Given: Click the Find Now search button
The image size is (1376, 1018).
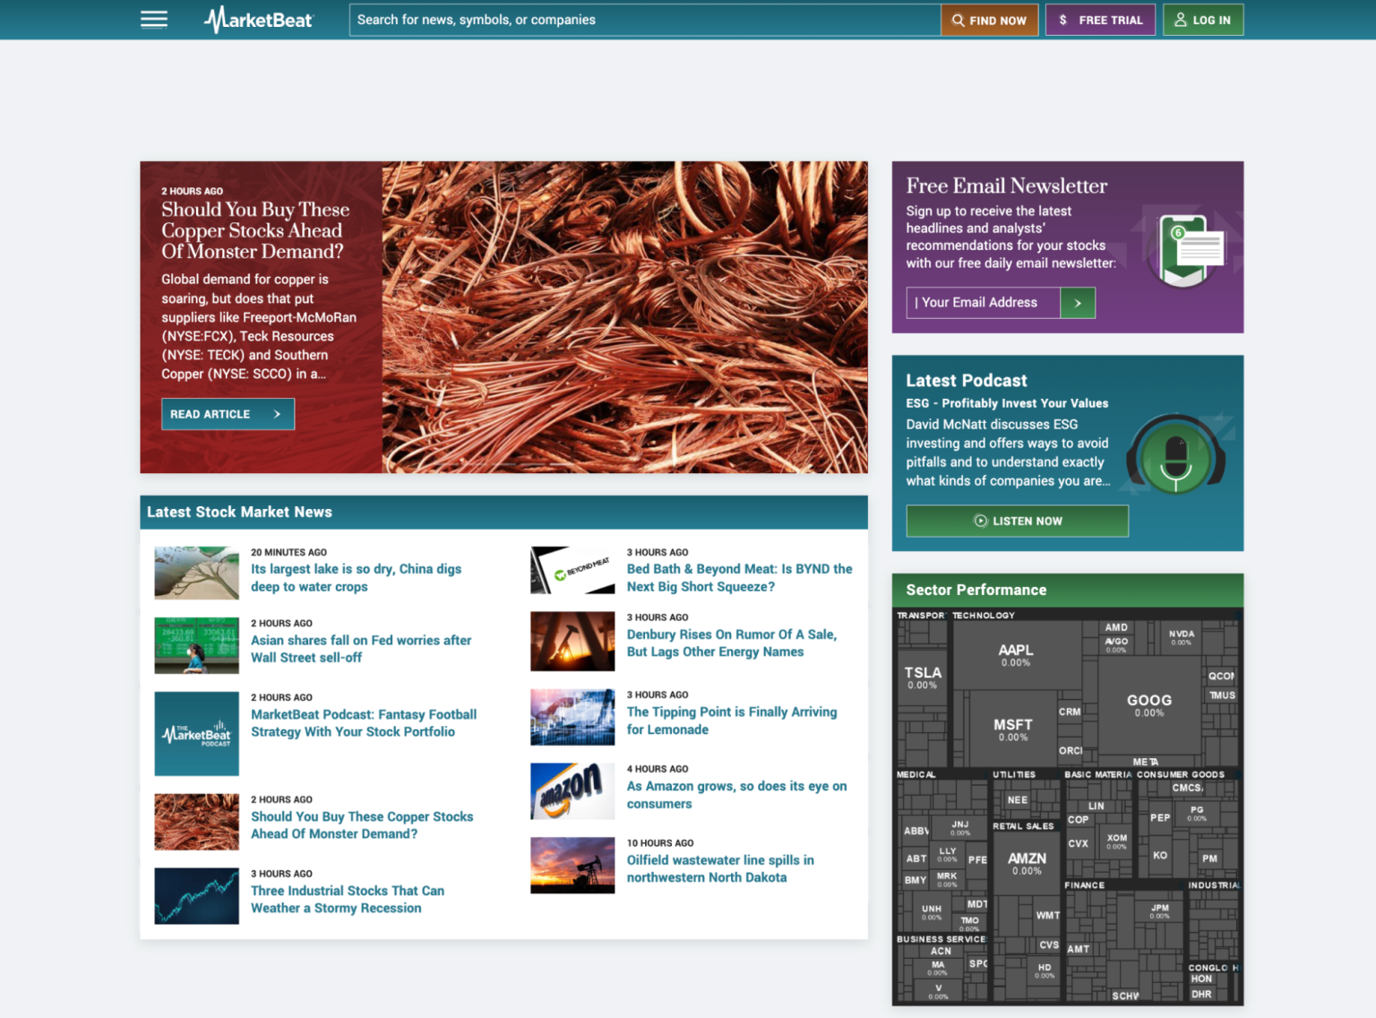Looking at the screenshot, I should 989,19.
